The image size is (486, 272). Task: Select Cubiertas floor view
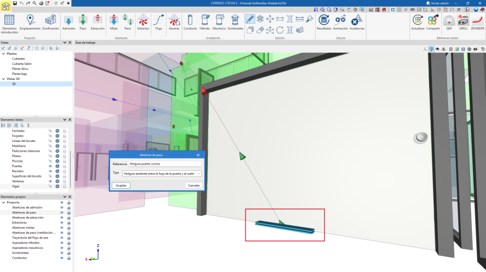pos(19,59)
